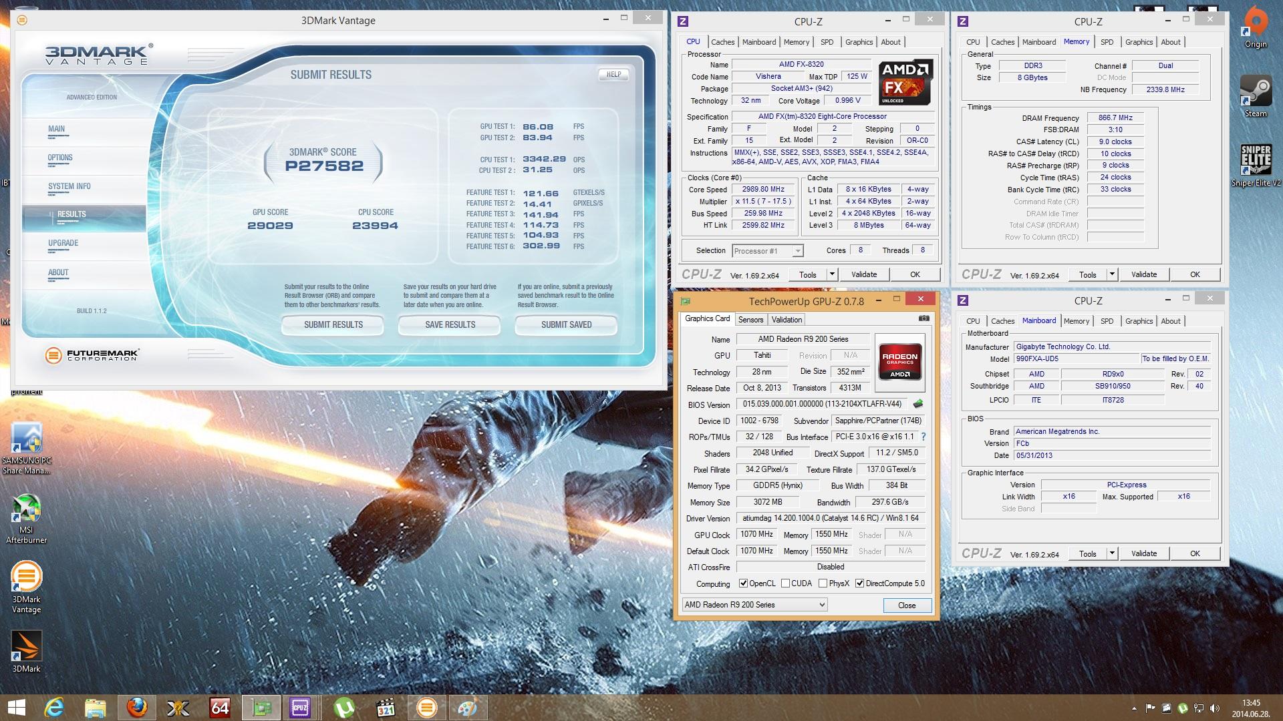Expand the Processor #1 selection dropdown
The width and height of the screenshot is (1283, 721).
click(797, 251)
